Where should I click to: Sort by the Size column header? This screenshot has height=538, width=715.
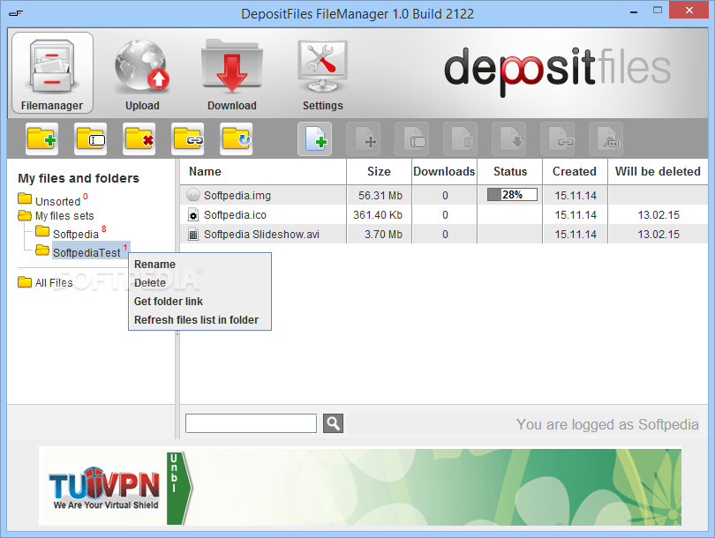point(379,172)
